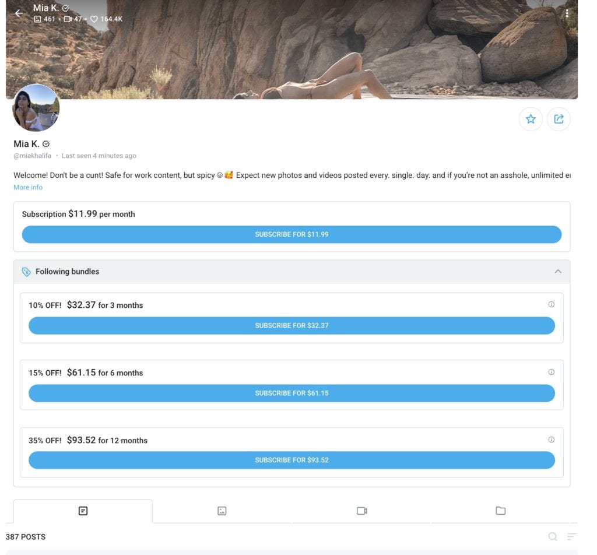
Task: Switch to the archive folder tab
Action: [501, 511]
